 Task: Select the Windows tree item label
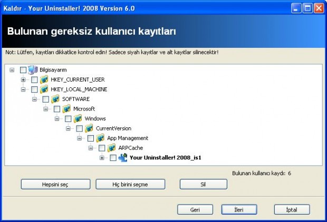click(95, 118)
